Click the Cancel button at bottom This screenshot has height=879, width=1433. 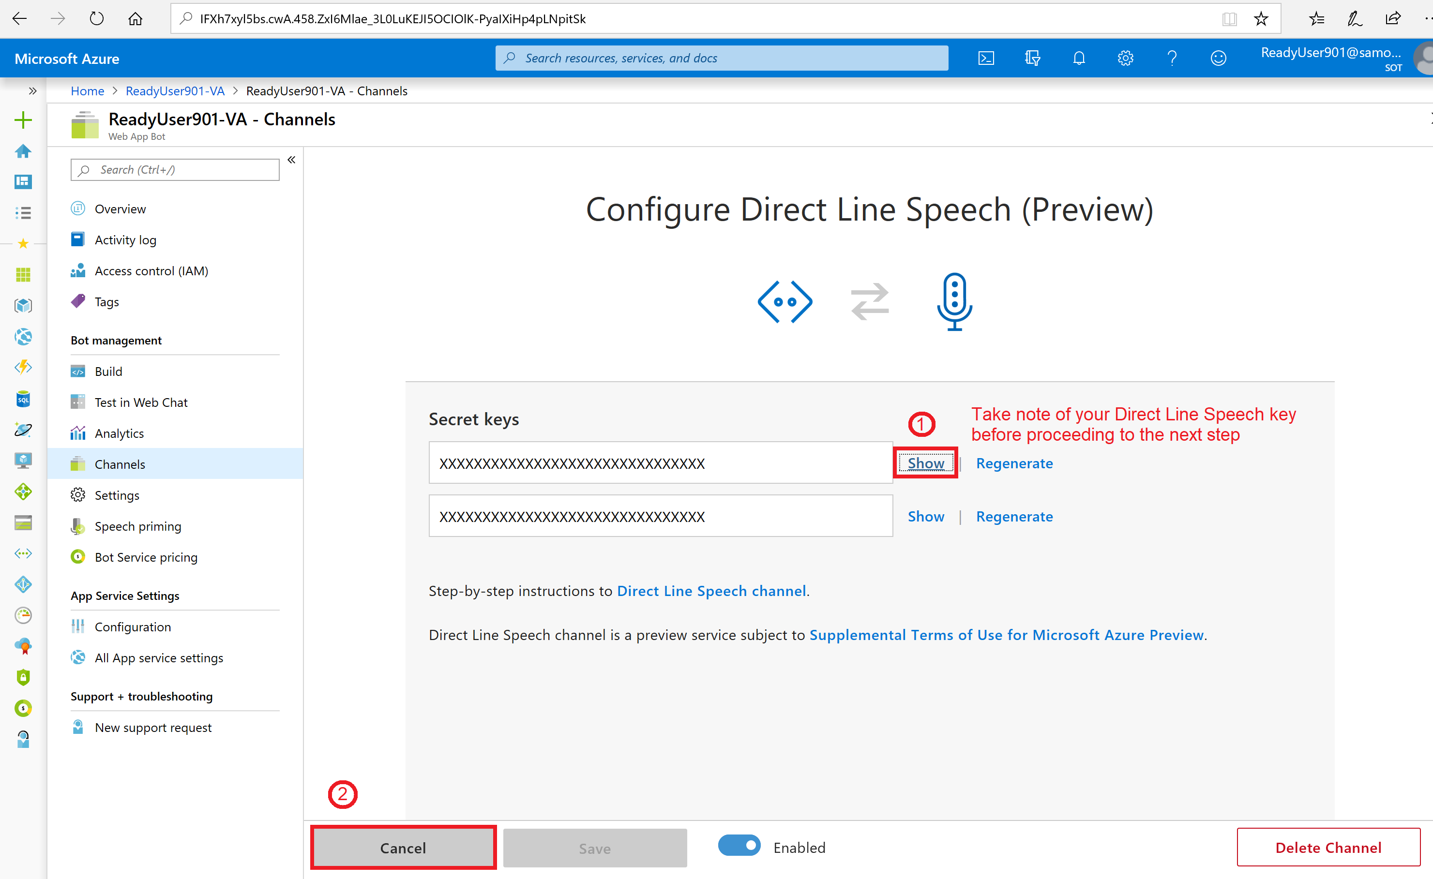click(402, 847)
